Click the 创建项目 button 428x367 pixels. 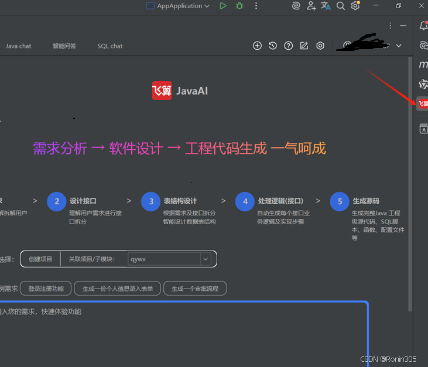40,259
